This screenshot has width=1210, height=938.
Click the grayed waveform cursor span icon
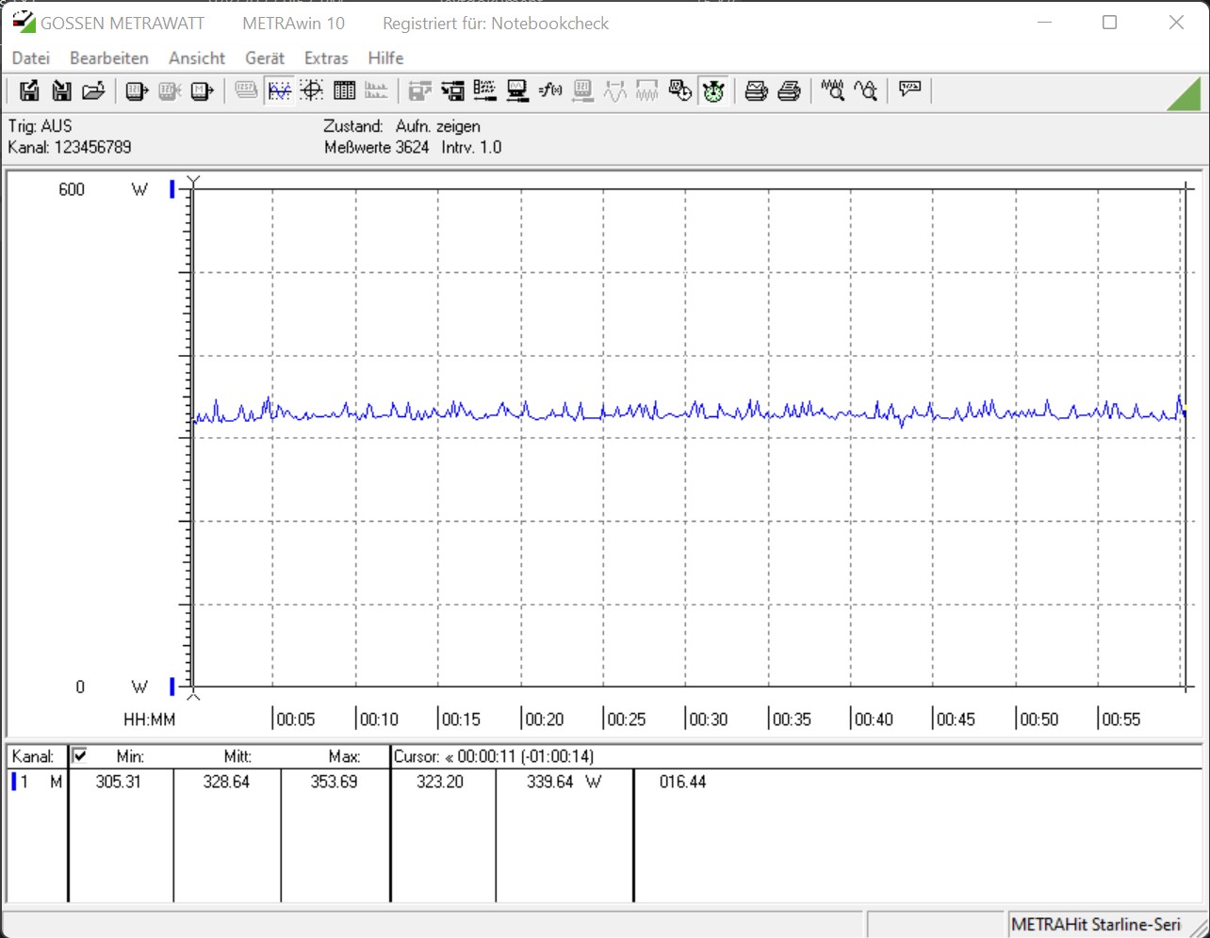point(615,90)
